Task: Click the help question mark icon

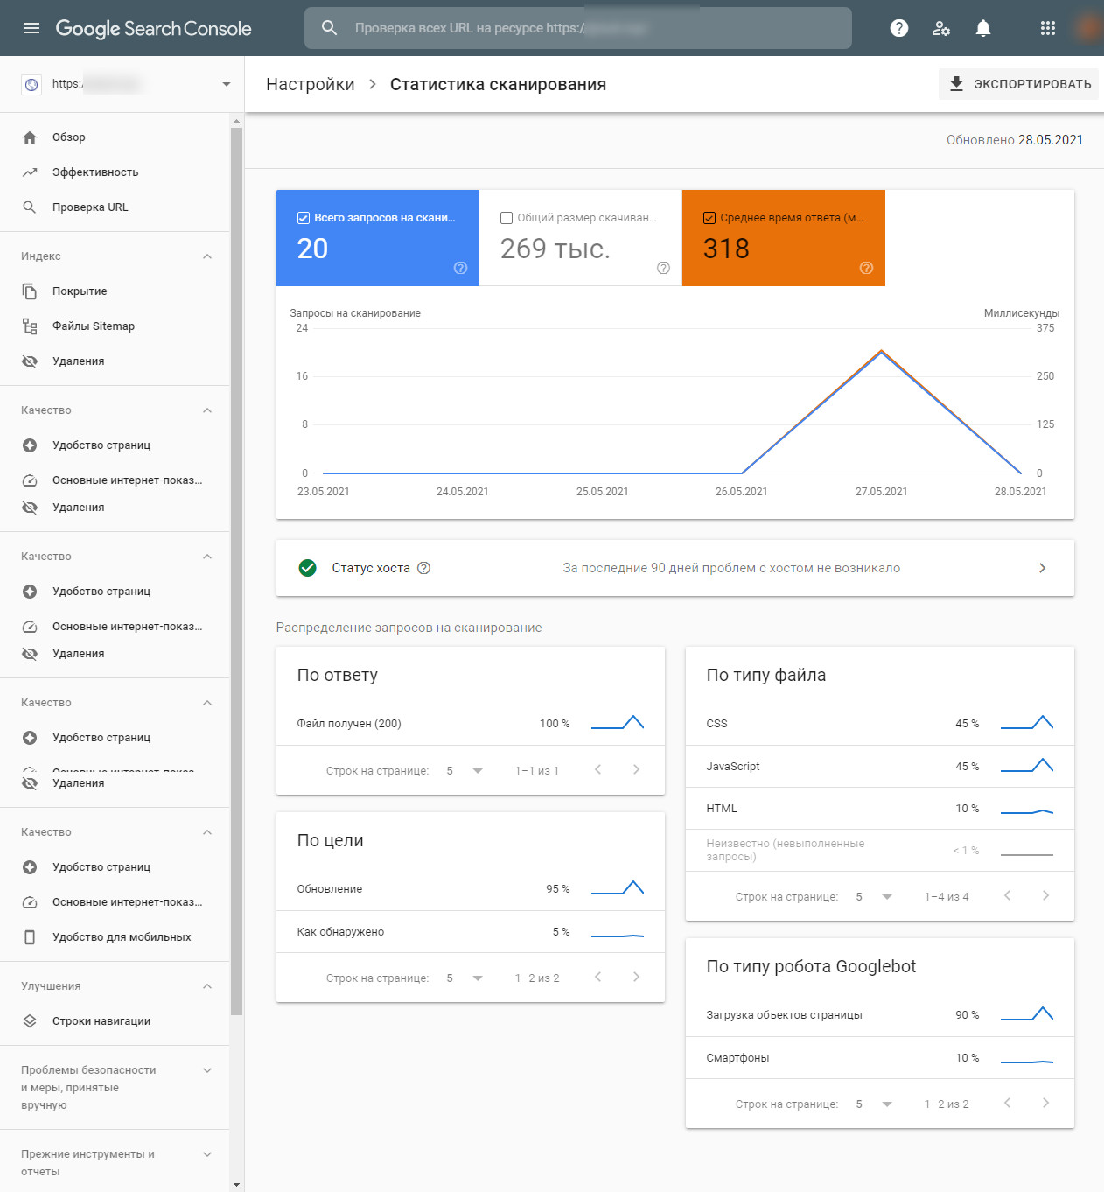Action: point(898,28)
